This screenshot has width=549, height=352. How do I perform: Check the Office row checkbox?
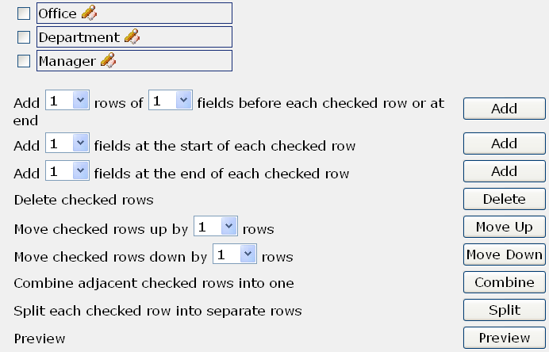point(24,13)
